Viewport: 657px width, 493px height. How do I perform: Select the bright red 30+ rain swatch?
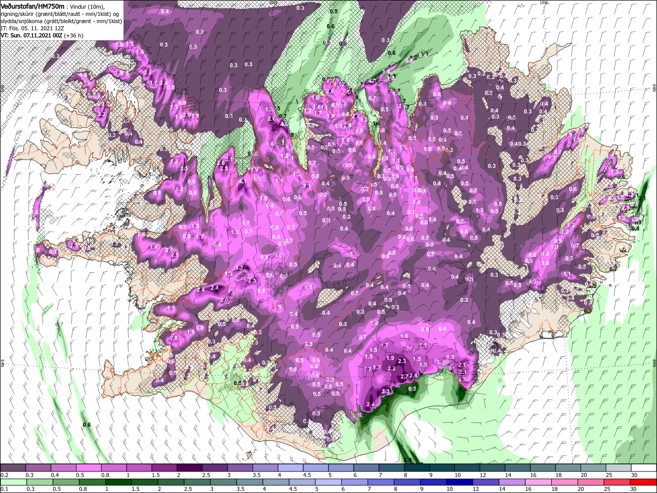pyautogui.click(x=644, y=482)
